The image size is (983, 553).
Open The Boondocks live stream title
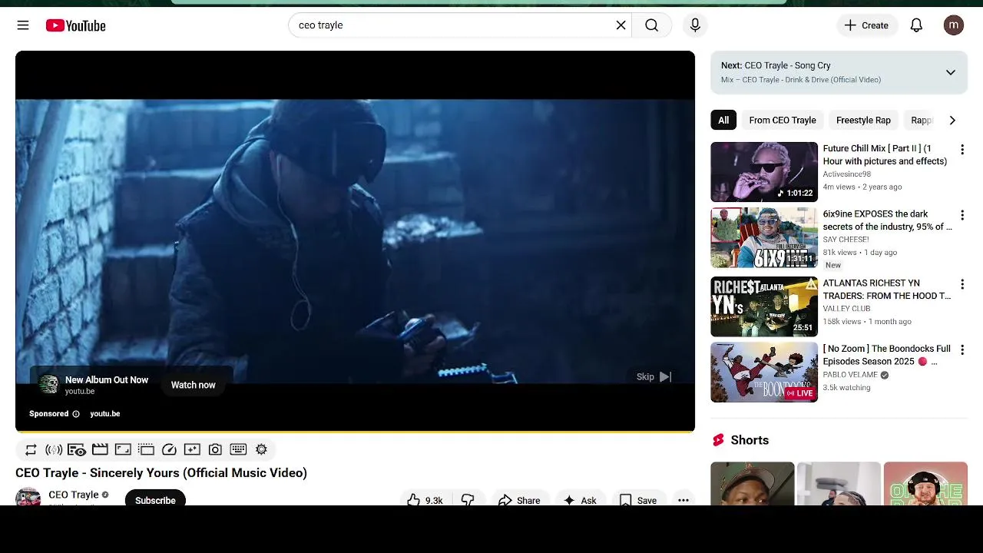tap(887, 355)
